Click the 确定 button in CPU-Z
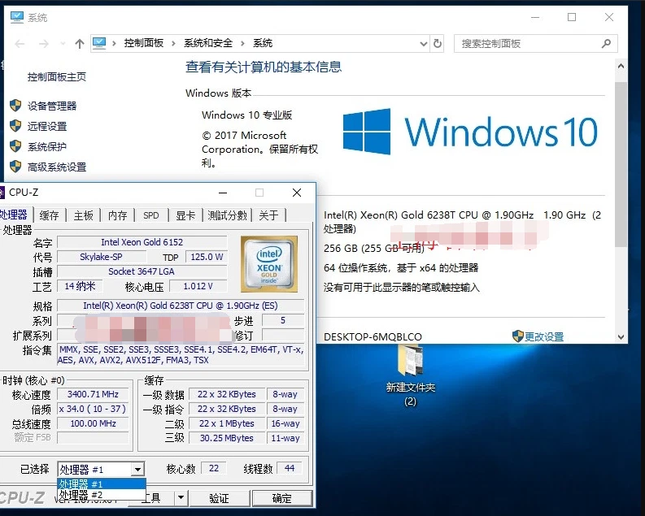 [x=282, y=498]
